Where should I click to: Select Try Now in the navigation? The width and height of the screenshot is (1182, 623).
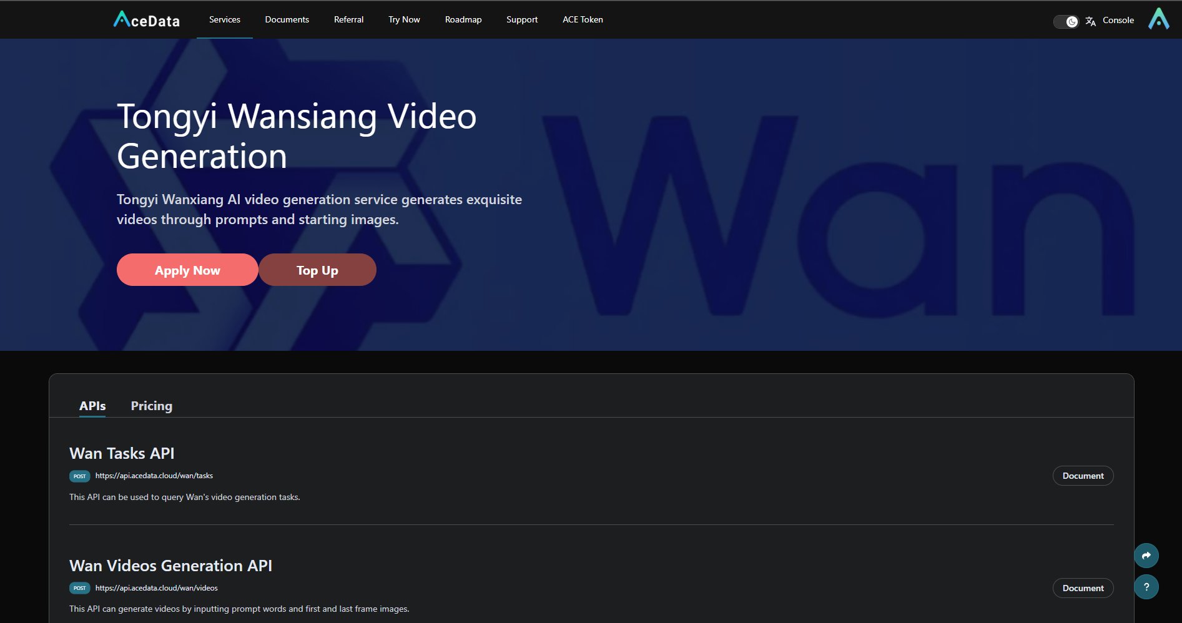(404, 19)
